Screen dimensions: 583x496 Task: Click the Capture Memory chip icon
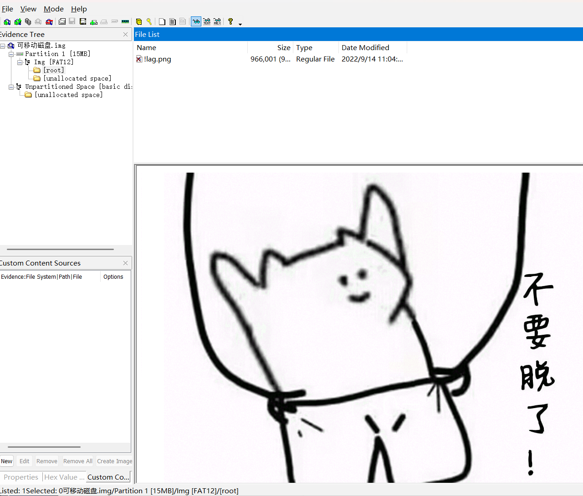click(x=125, y=22)
